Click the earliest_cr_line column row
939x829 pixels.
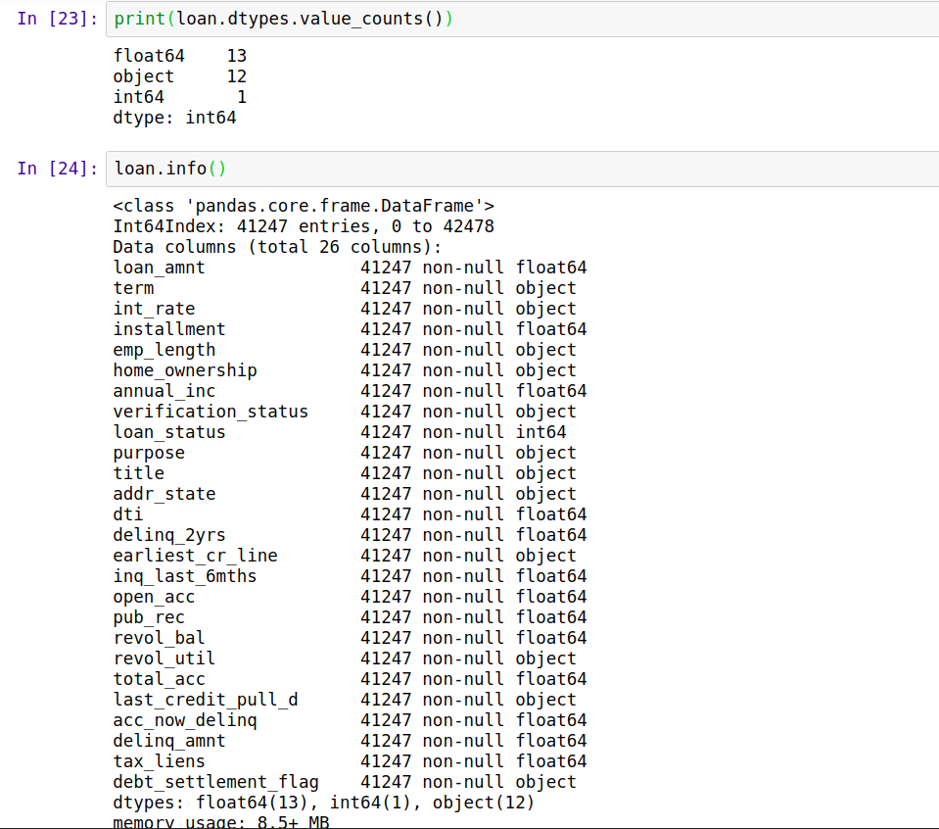[x=345, y=556]
